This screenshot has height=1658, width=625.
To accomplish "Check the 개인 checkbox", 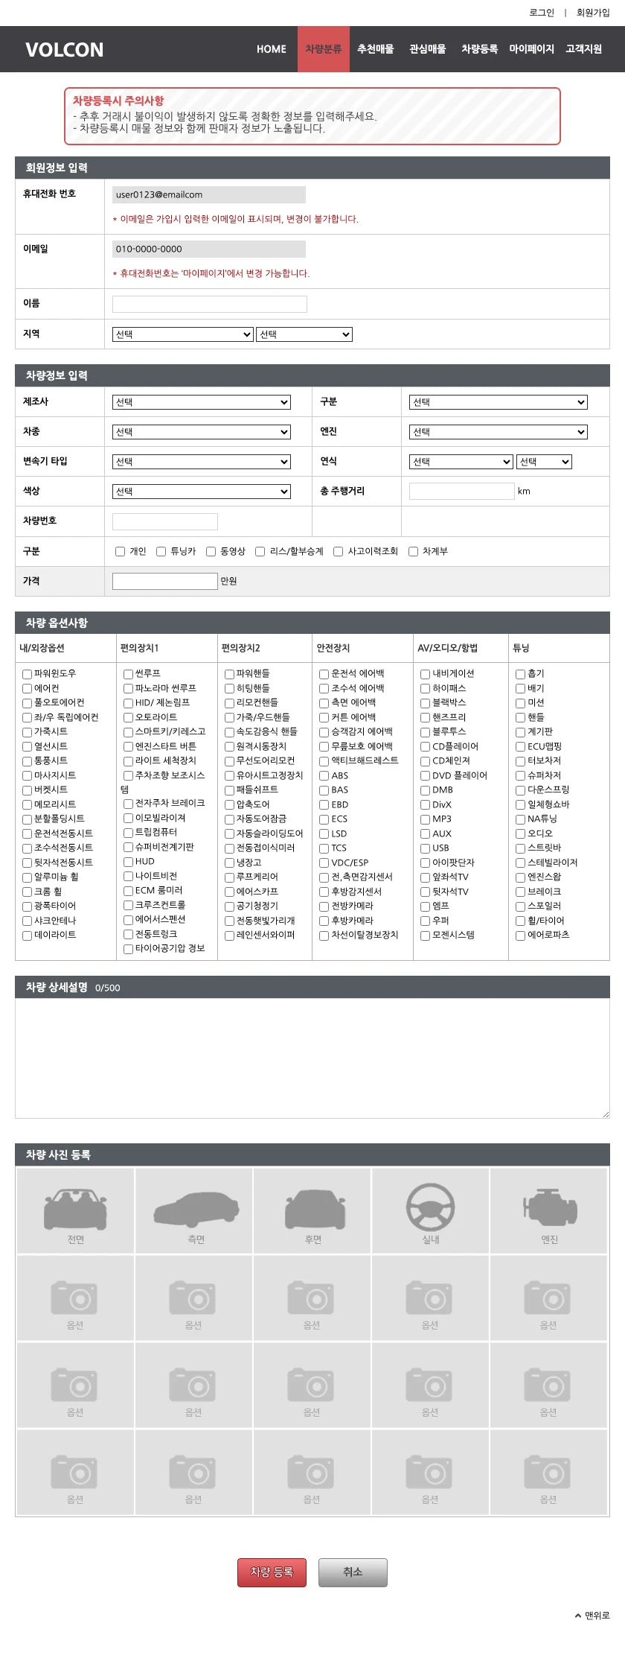I will [120, 552].
